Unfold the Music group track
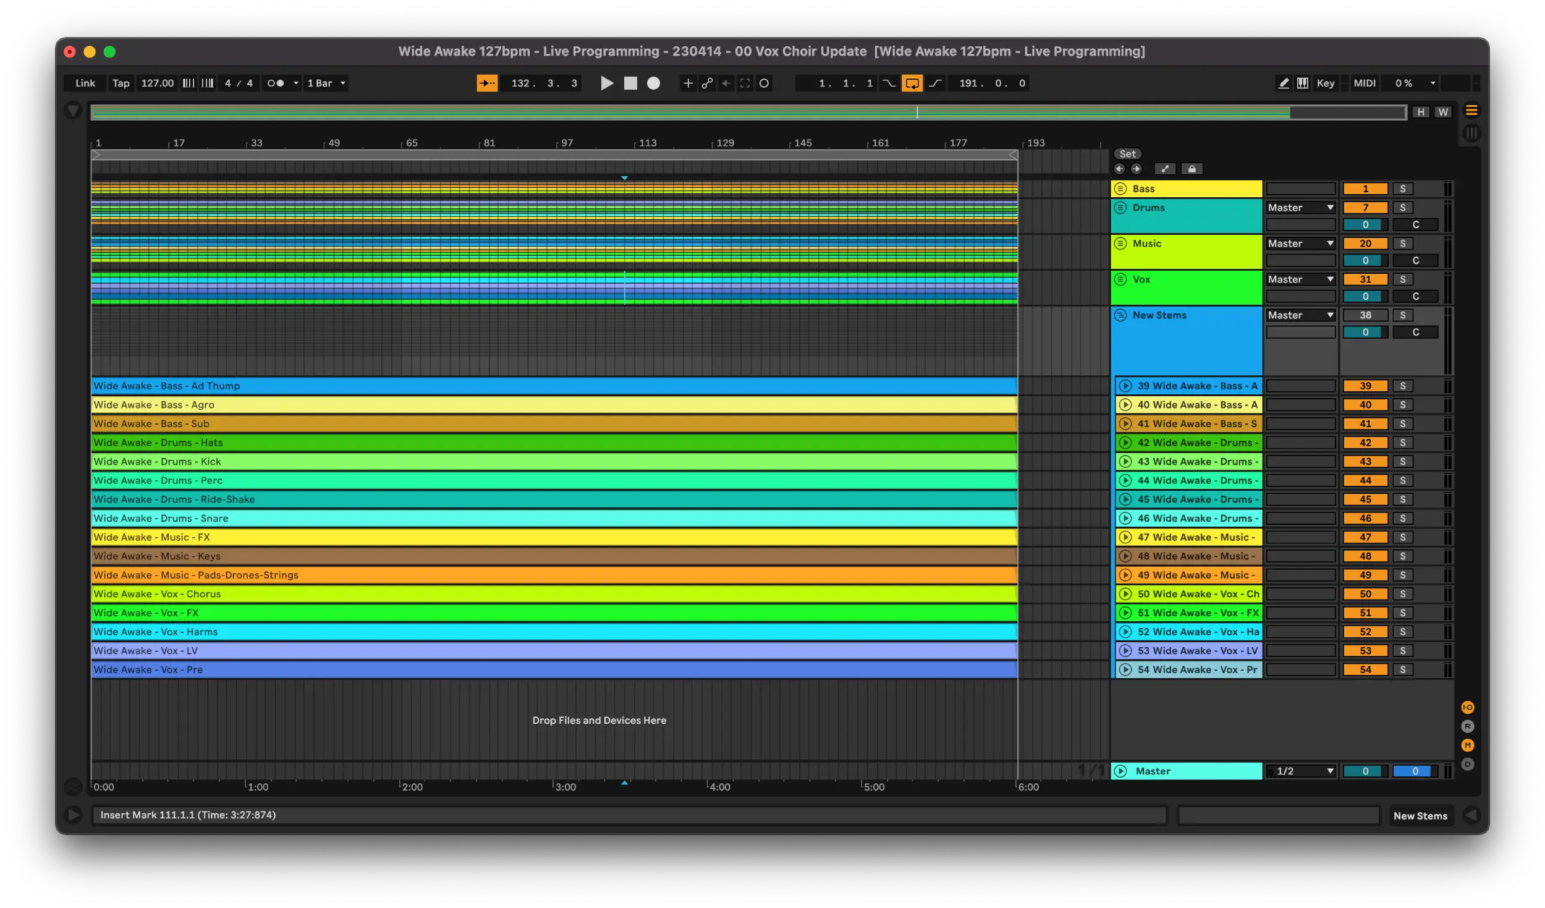The width and height of the screenshot is (1545, 908). point(1120,244)
